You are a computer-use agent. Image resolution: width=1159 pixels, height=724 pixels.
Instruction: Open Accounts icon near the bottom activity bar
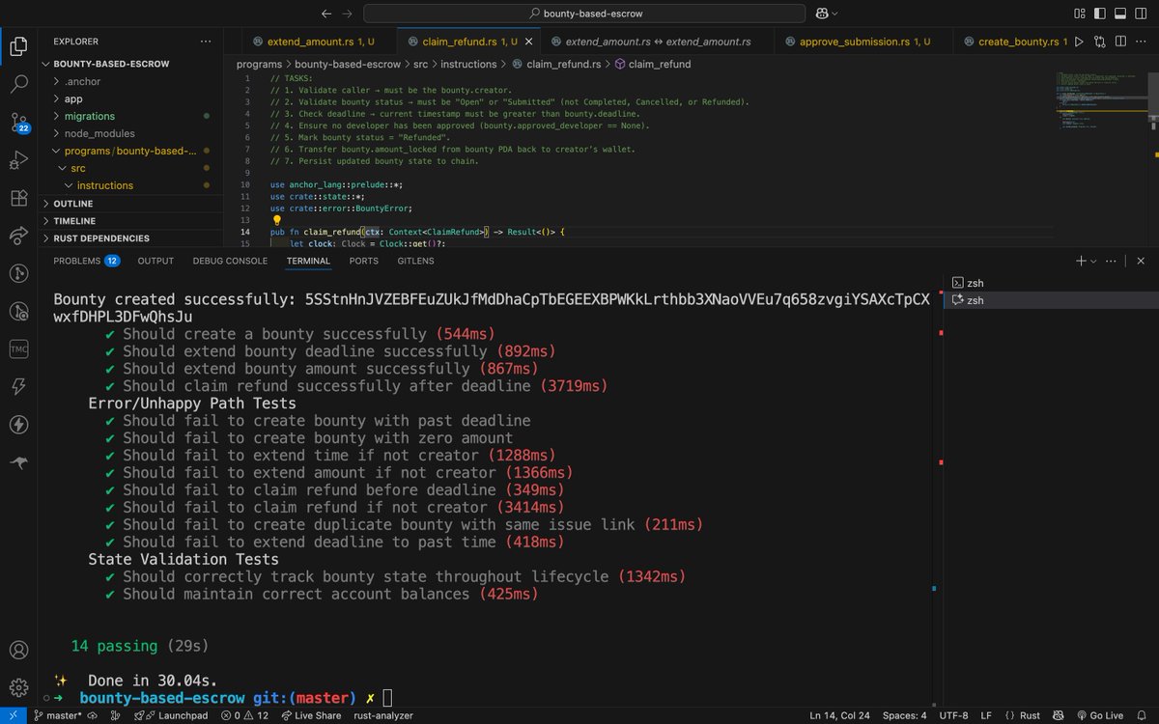tap(20, 650)
